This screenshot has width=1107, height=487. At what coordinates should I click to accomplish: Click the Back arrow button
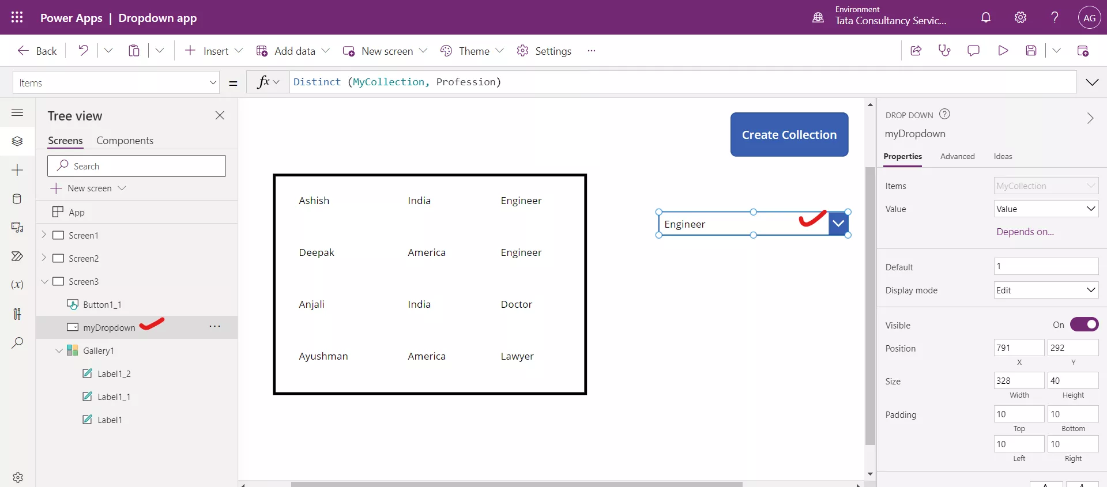(37, 51)
